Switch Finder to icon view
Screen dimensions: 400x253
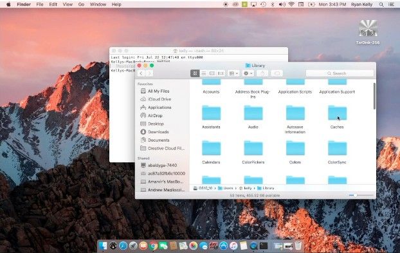195,73
